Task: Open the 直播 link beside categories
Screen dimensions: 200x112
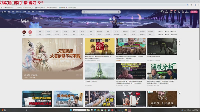Action: click(x=161, y=35)
